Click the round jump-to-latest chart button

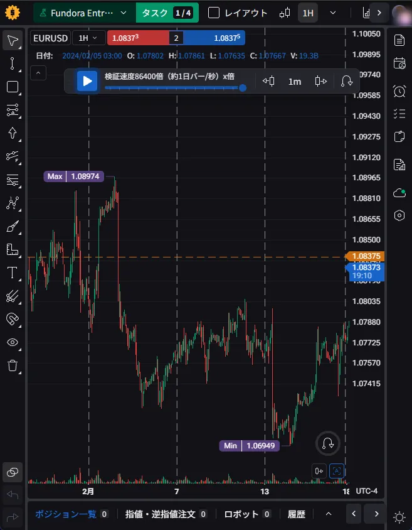coord(327,443)
